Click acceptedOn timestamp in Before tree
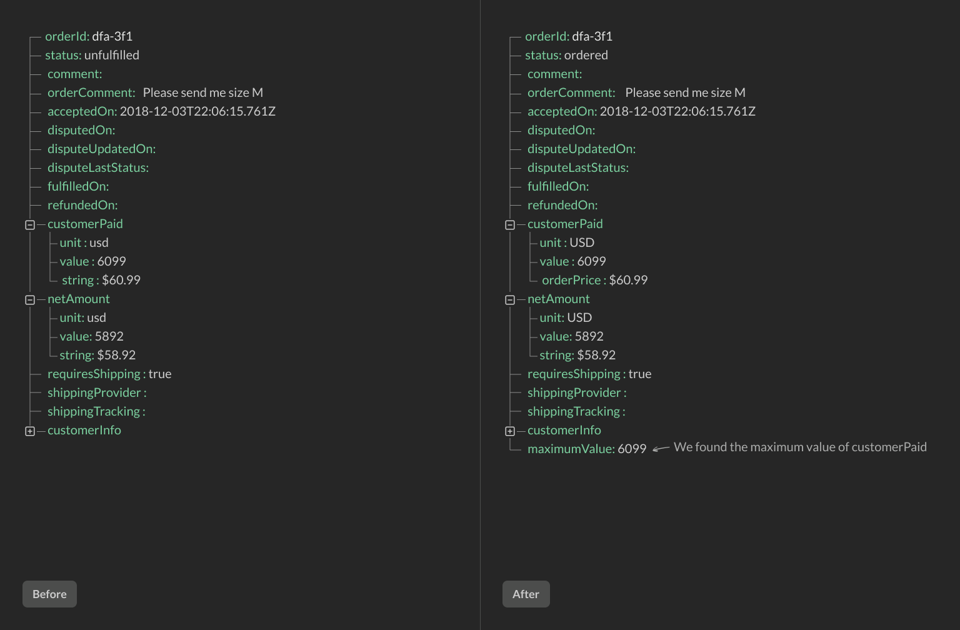 (x=197, y=111)
